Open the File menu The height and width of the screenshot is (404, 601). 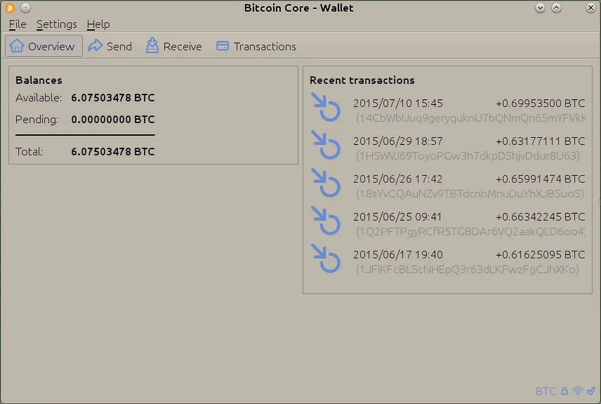tap(17, 24)
